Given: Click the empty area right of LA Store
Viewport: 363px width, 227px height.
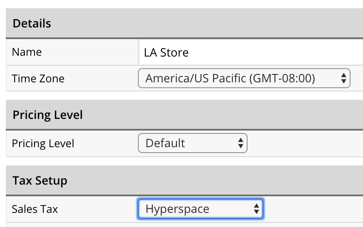Looking at the screenshot, I should pos(291,52).
